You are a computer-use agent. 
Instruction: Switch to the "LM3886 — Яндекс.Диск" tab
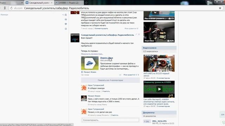tap(69, 2)
